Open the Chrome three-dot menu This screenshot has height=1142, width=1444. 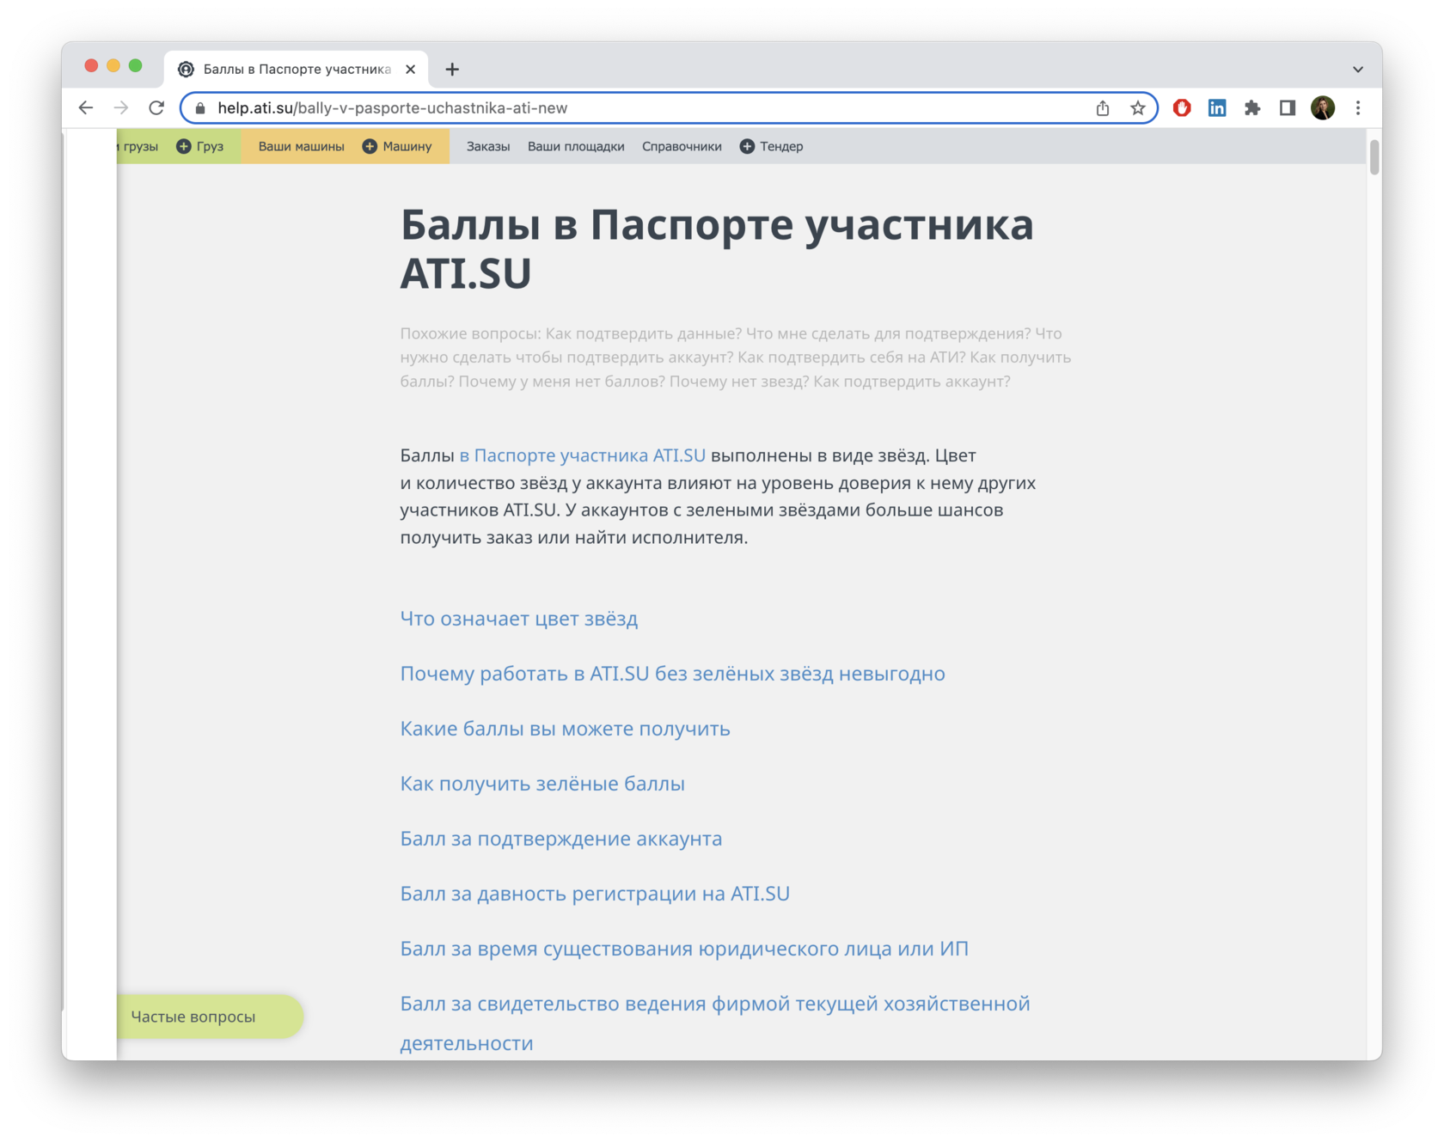click(x=1358, y=108)
